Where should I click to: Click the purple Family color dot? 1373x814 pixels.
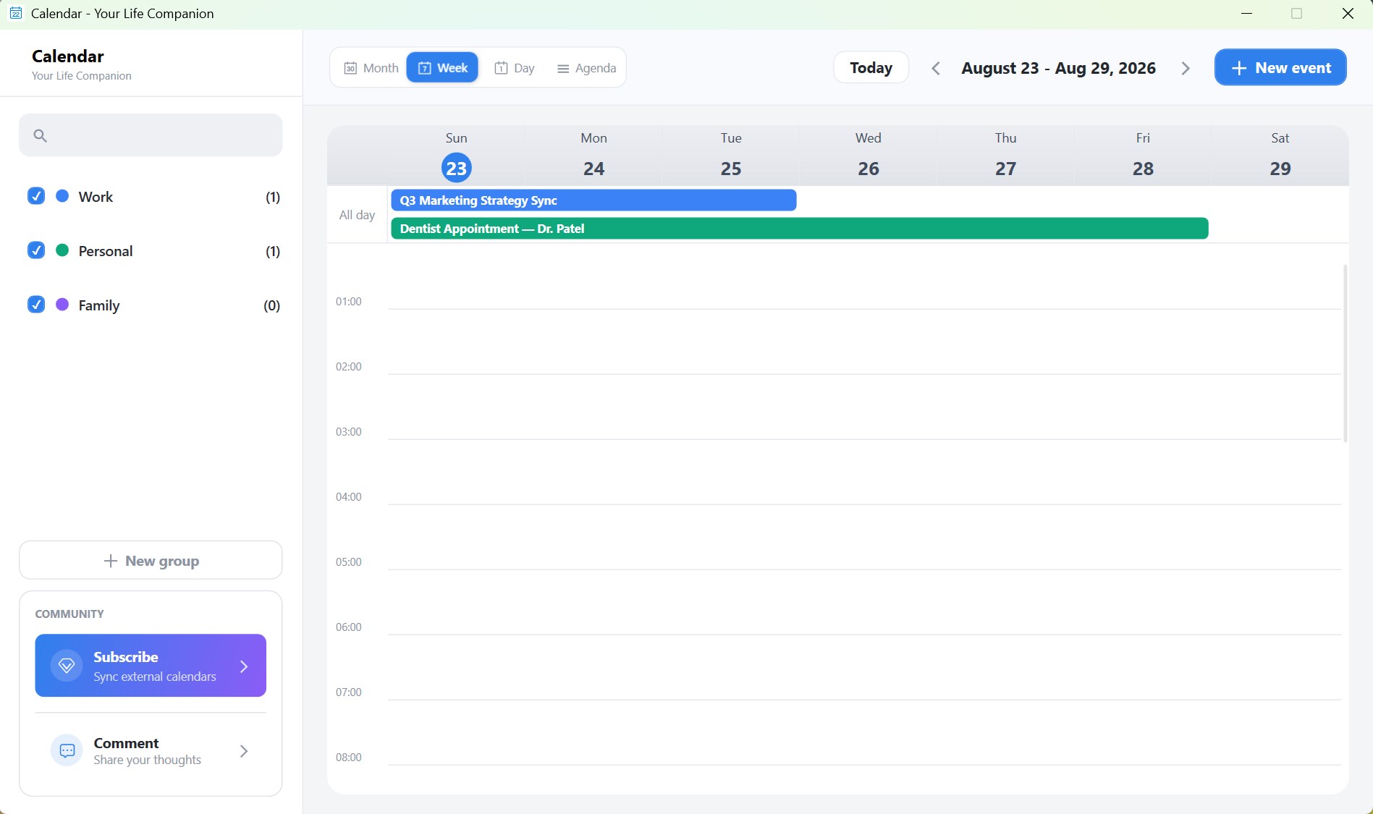tap(62, 305)
